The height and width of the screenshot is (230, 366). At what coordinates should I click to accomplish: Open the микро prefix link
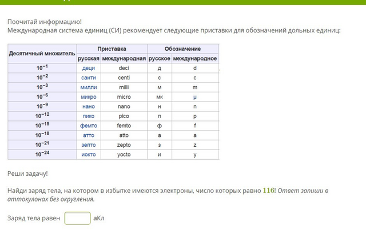(89, 96)
